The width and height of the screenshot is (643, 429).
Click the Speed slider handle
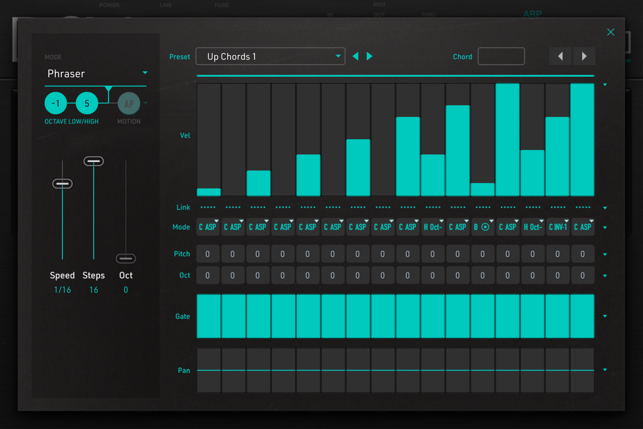pyautogui.click(x=63, y=184)
